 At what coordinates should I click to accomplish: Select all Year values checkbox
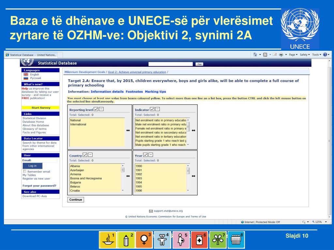click(145, 155)
